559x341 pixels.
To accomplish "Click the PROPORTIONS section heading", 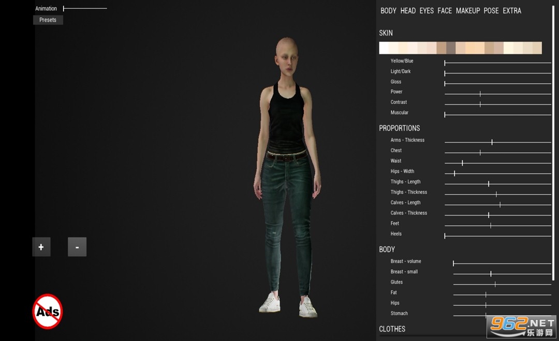I will (399, 128).
